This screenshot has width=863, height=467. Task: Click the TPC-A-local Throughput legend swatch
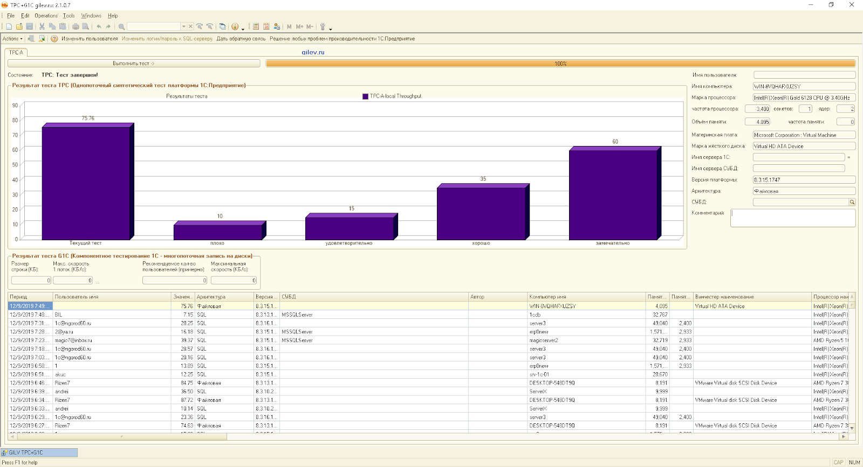tap(365, 96)
